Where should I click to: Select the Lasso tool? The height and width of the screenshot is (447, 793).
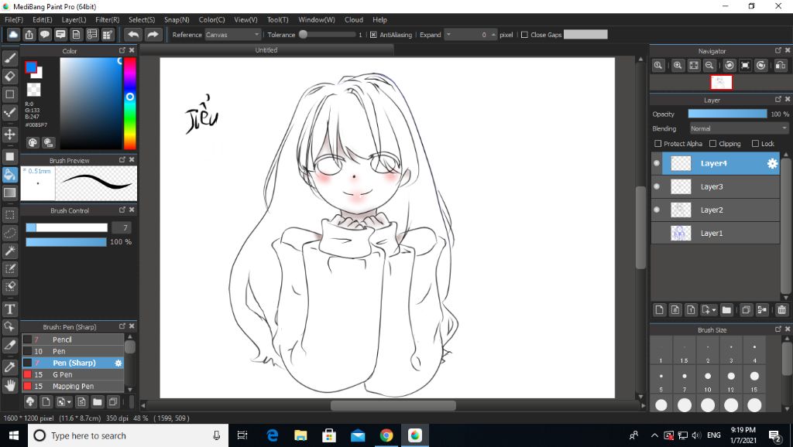point(9,233)
